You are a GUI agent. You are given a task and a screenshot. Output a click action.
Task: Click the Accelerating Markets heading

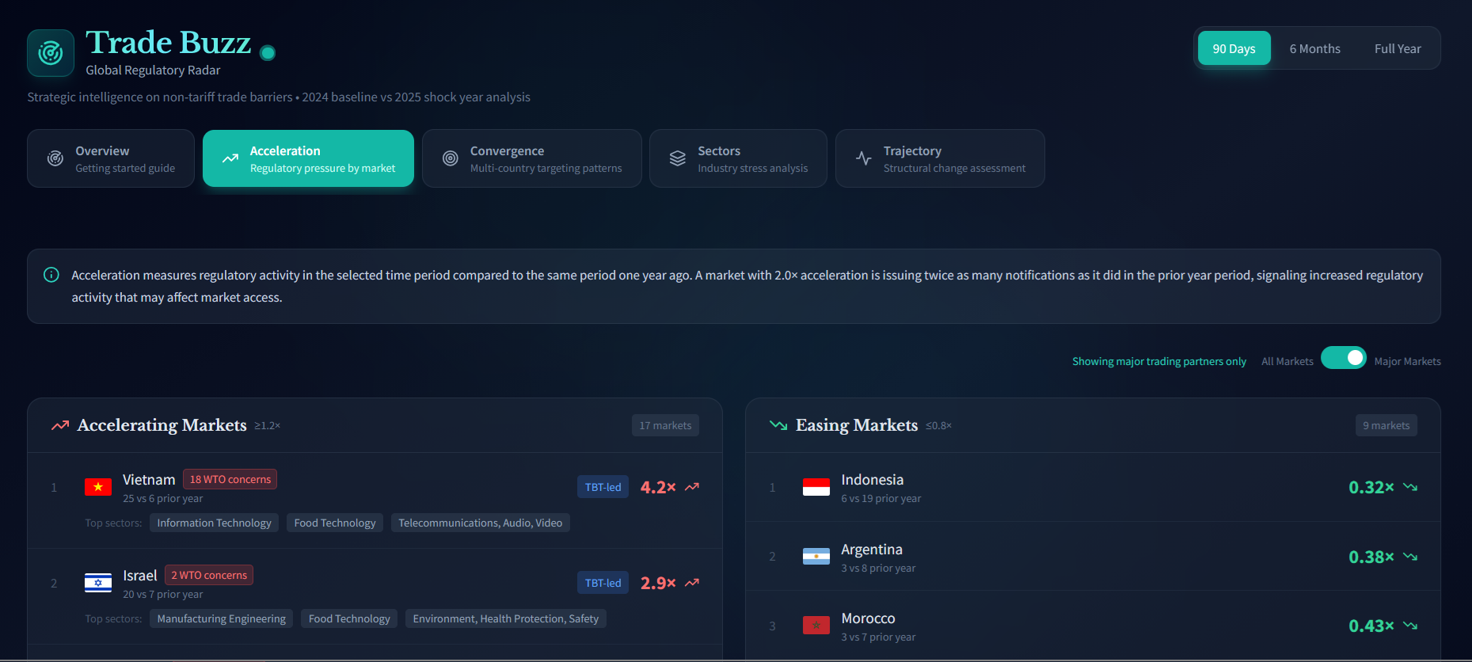(162, 425)
